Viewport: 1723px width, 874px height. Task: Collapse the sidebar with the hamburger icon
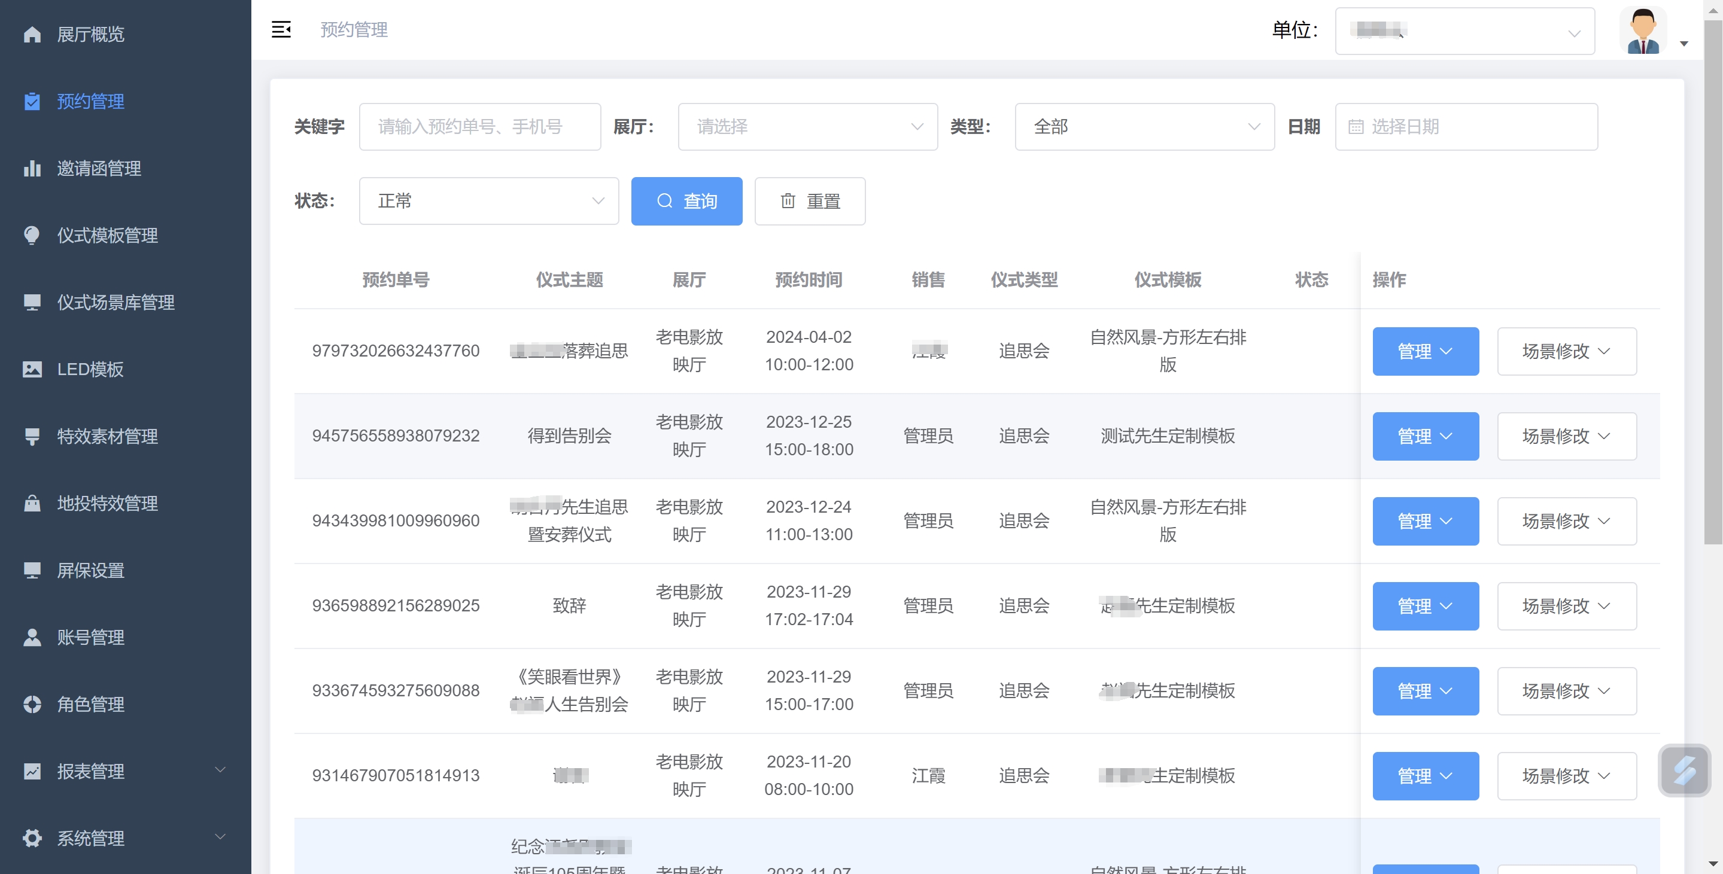pyautogui.click(x=281, y=29)
